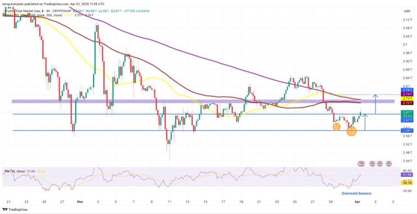Click the Oversold bounce text annotation
This screenshot has height=214, width=417.
[x=356, y=193]
